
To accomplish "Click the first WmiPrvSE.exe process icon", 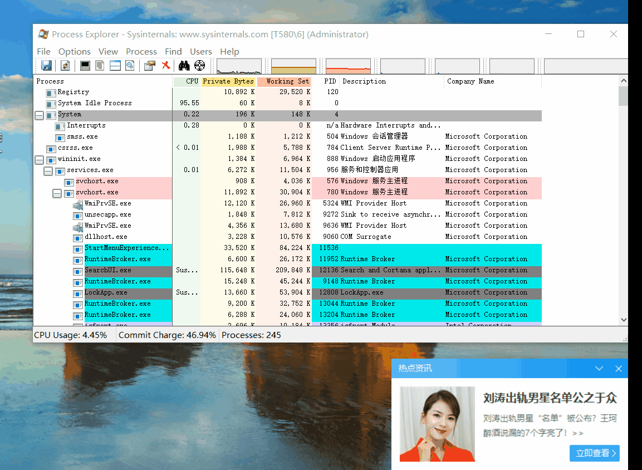I will tap(78, 204).
